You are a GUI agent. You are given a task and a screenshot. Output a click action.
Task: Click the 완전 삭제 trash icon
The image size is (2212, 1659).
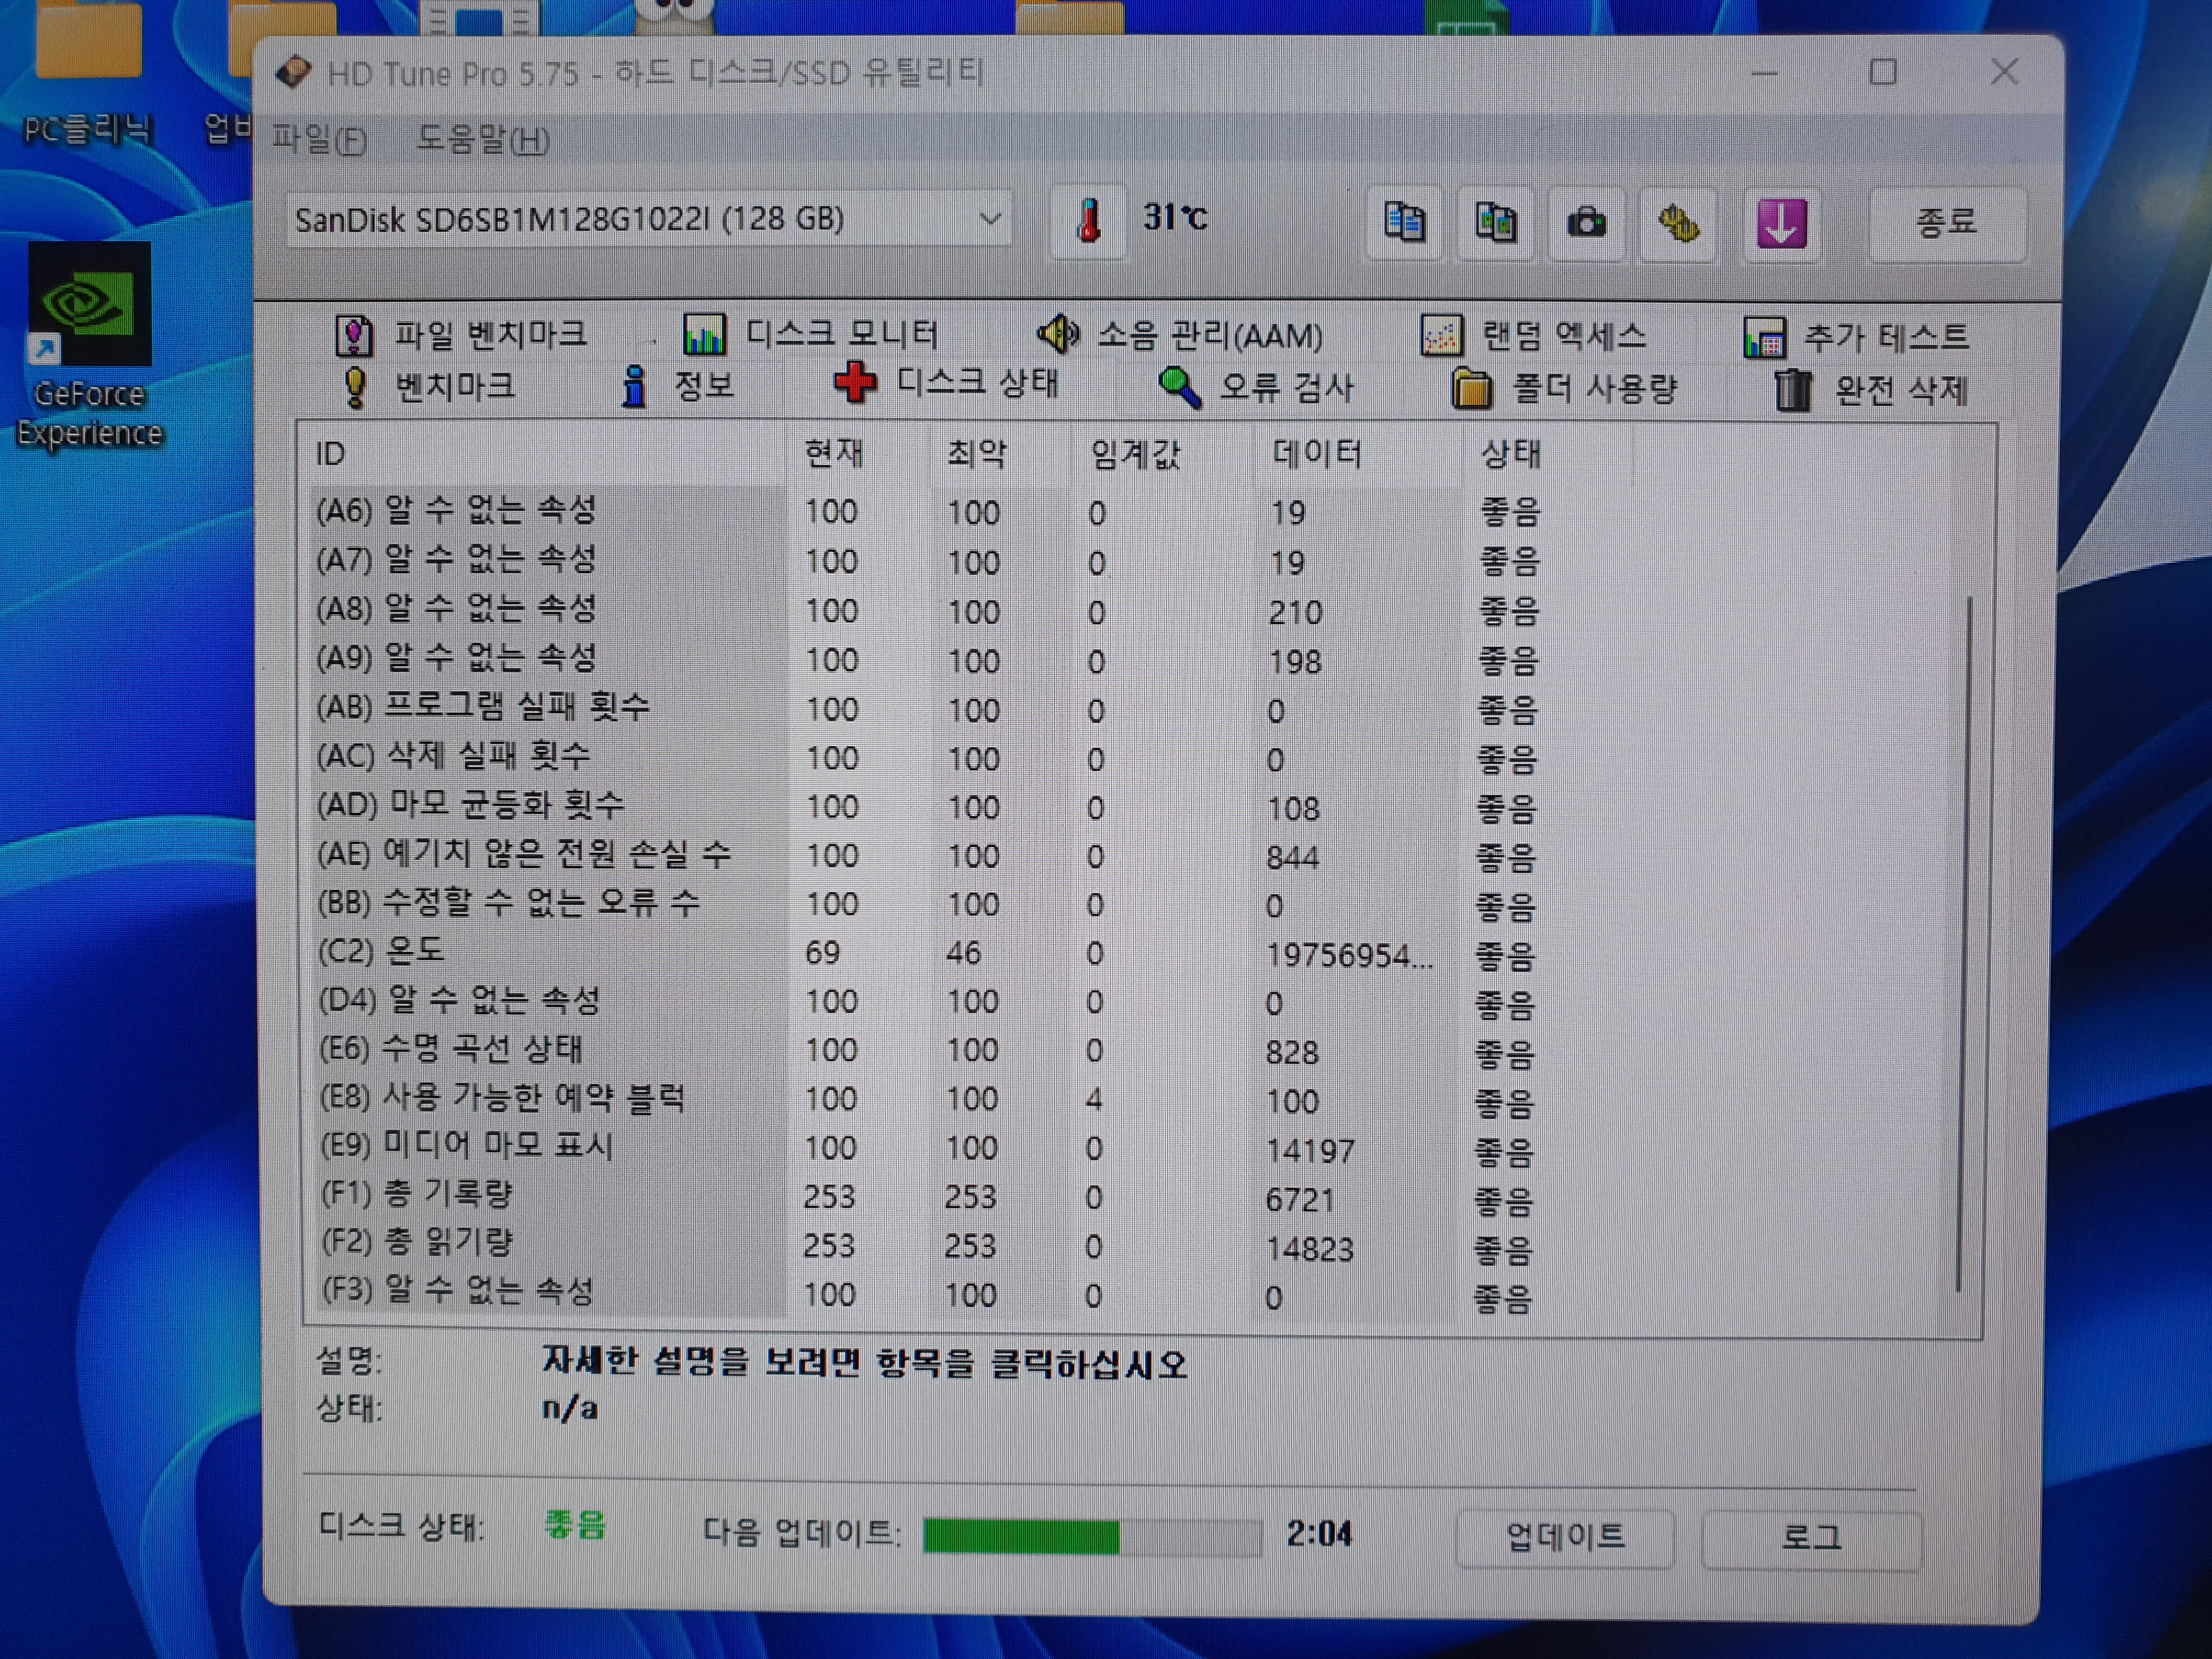pyautogui.click(x=1793, y=390)
